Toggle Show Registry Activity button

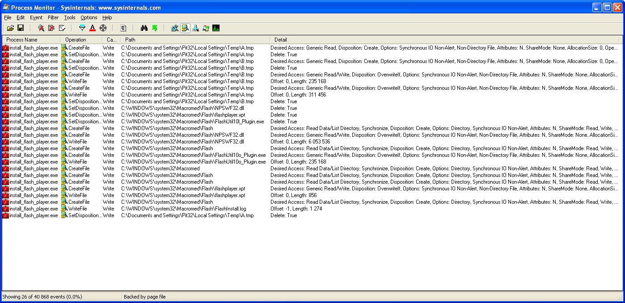pyautogui.click(x=175, y=28)
